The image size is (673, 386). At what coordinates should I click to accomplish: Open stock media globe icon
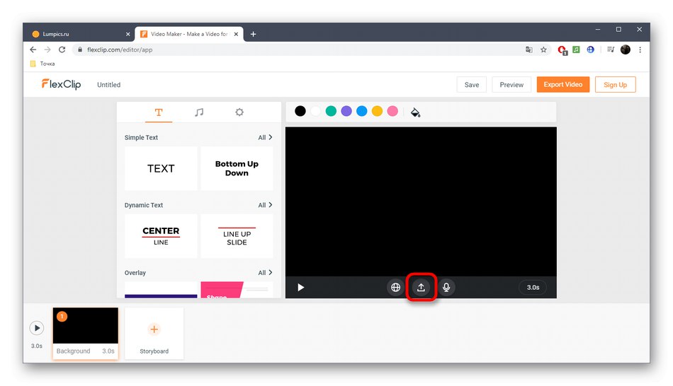[x=396, y=288]
